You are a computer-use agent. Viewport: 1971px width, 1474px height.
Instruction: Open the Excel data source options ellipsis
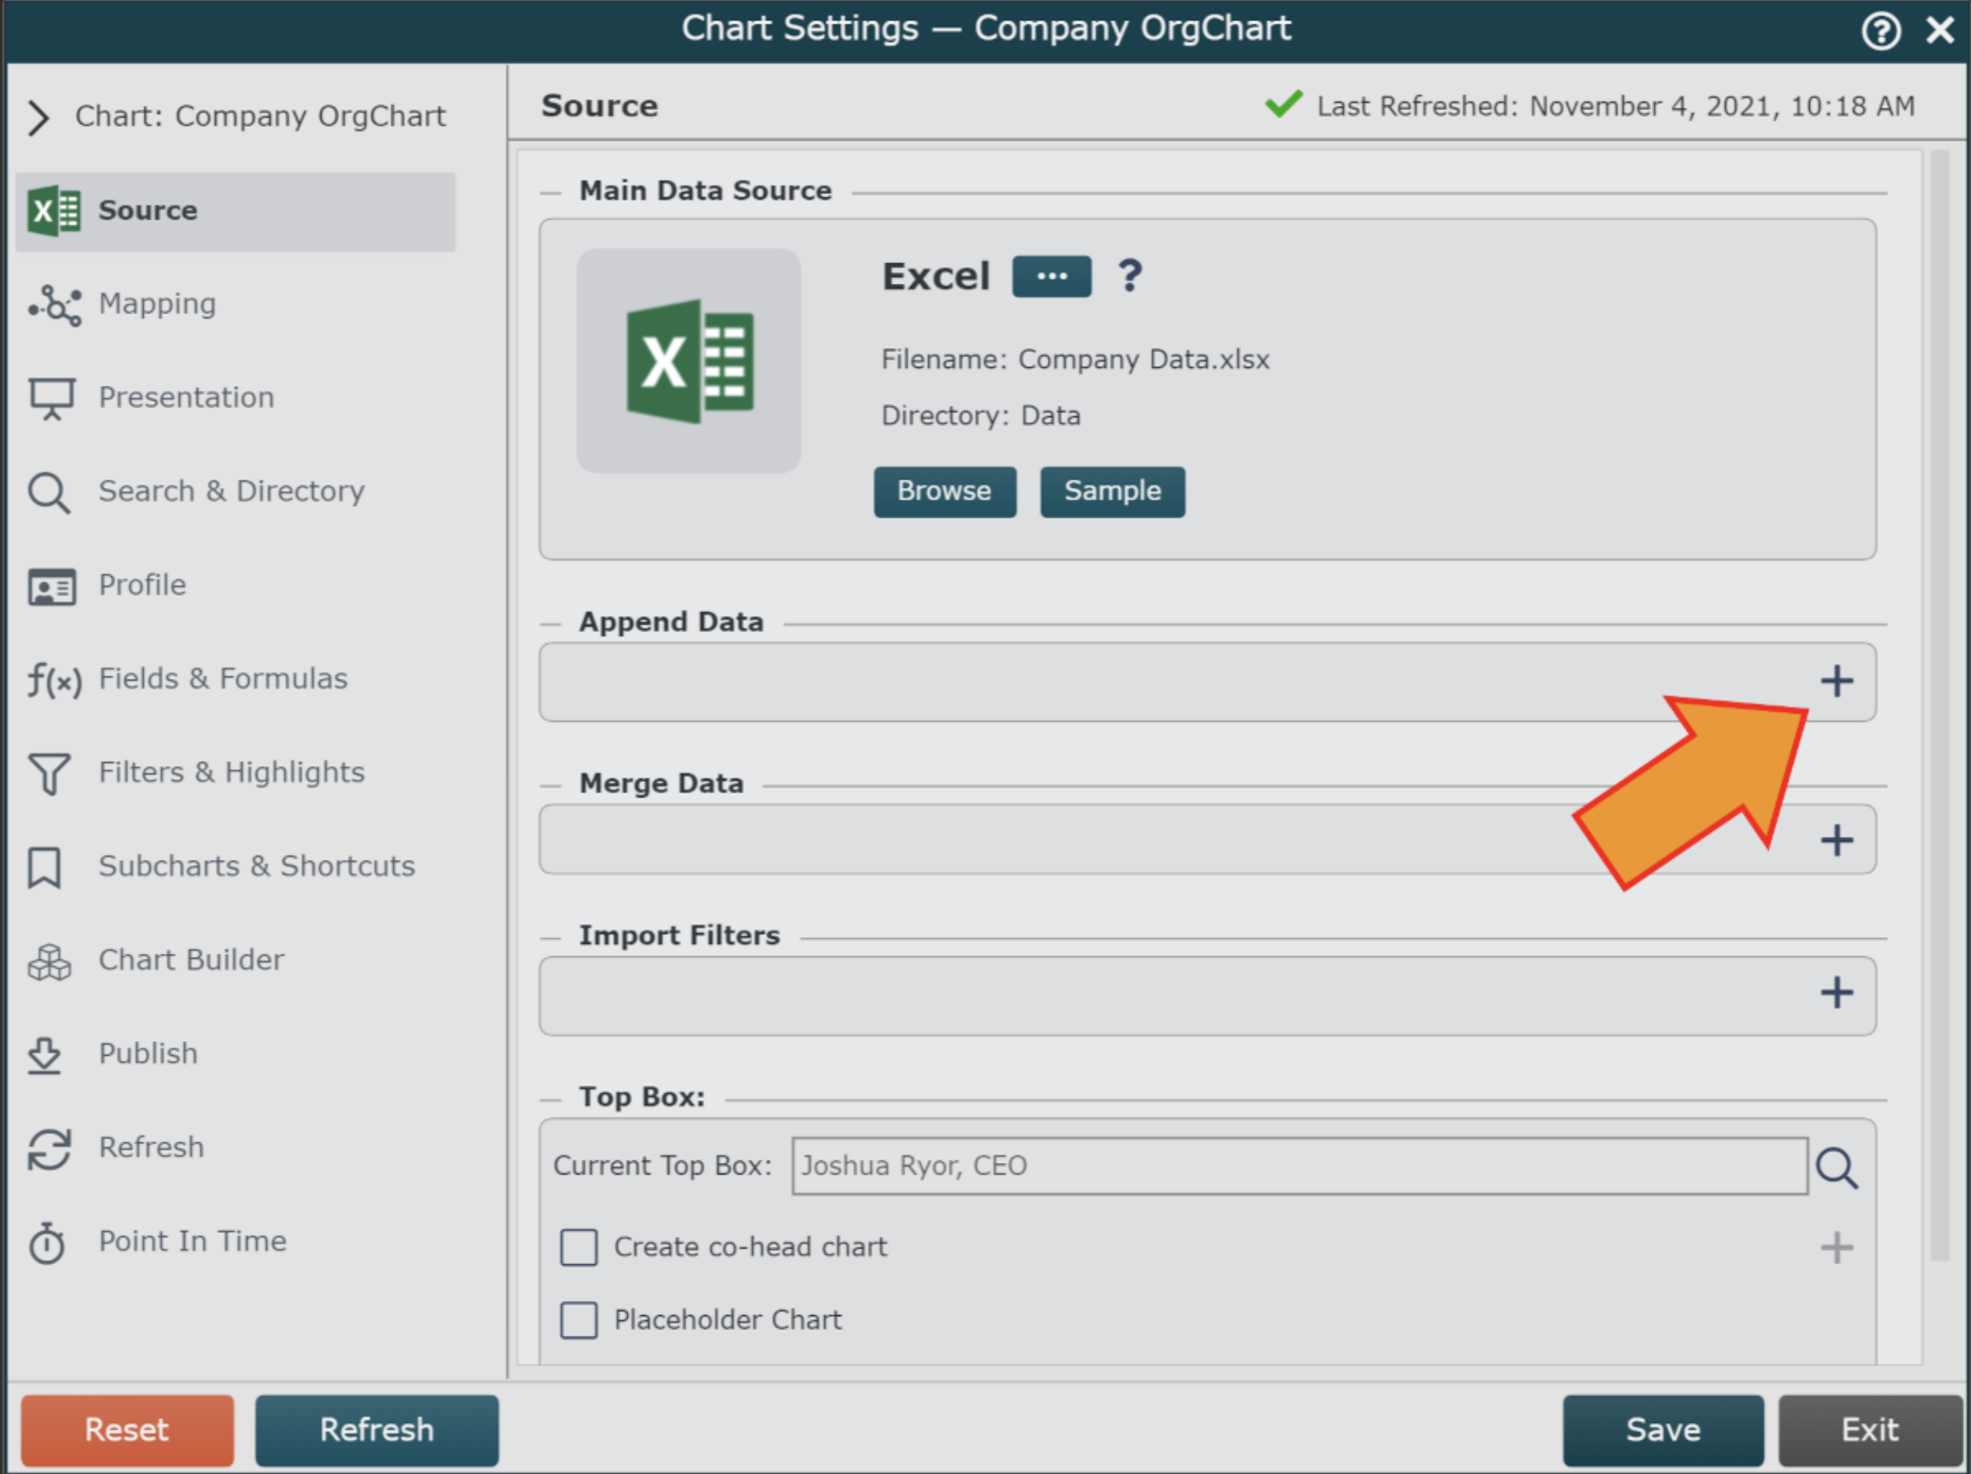(x=1052, y=276)
